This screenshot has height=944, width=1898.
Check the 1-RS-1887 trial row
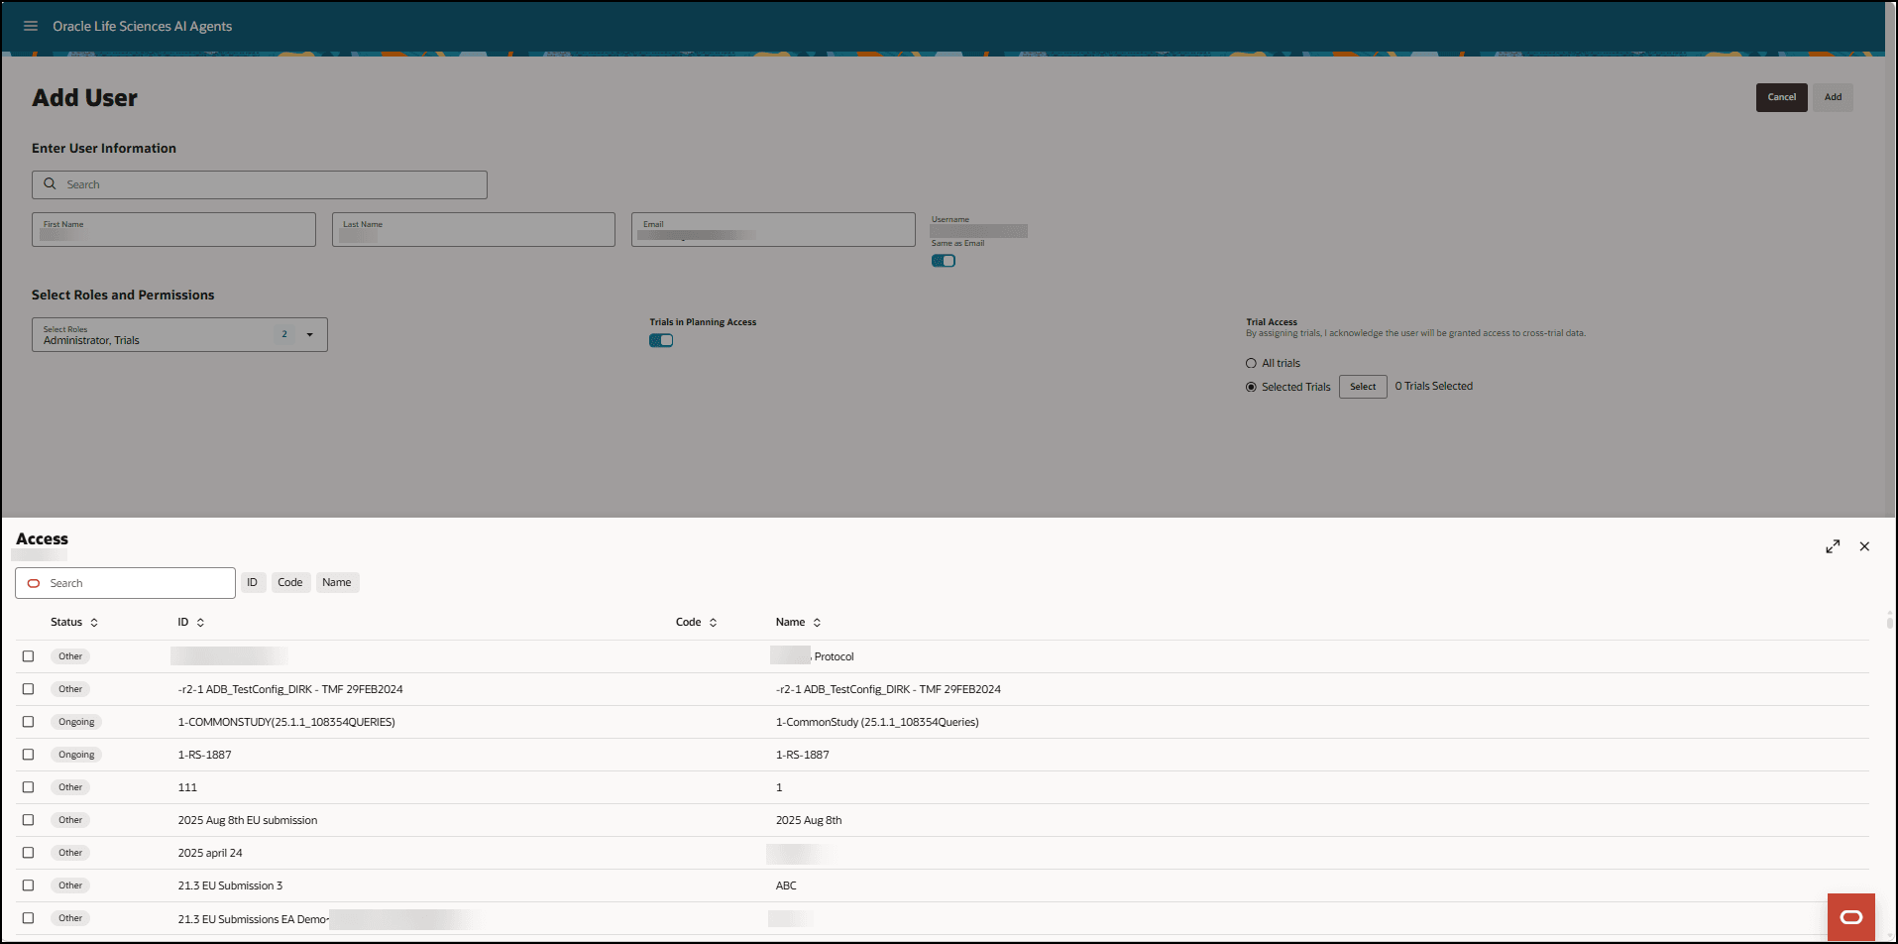pos(28,755)
